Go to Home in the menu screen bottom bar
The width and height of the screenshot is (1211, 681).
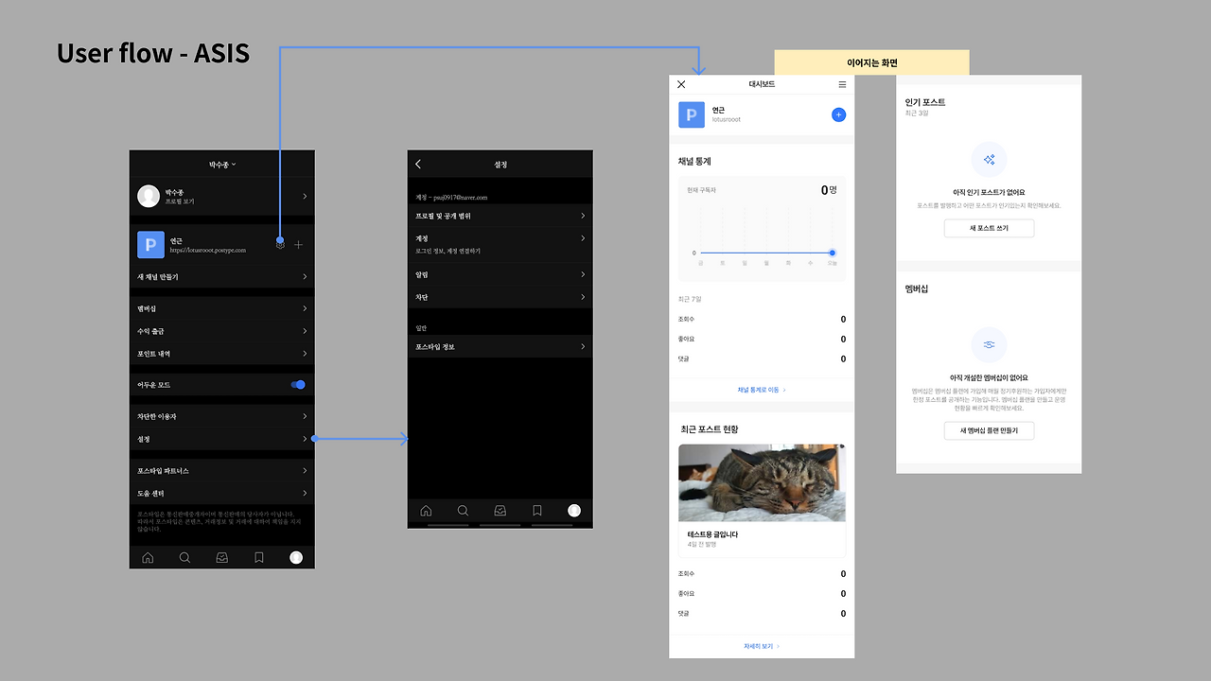point(148,558)
